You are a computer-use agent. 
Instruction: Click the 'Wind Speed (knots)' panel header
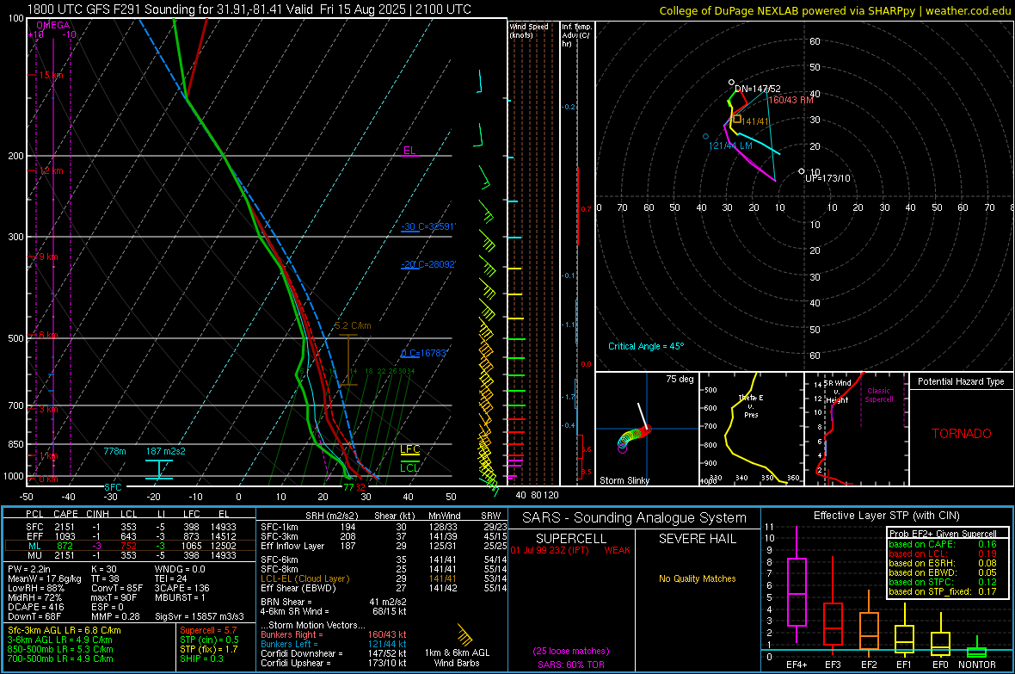tap(529, 31)
